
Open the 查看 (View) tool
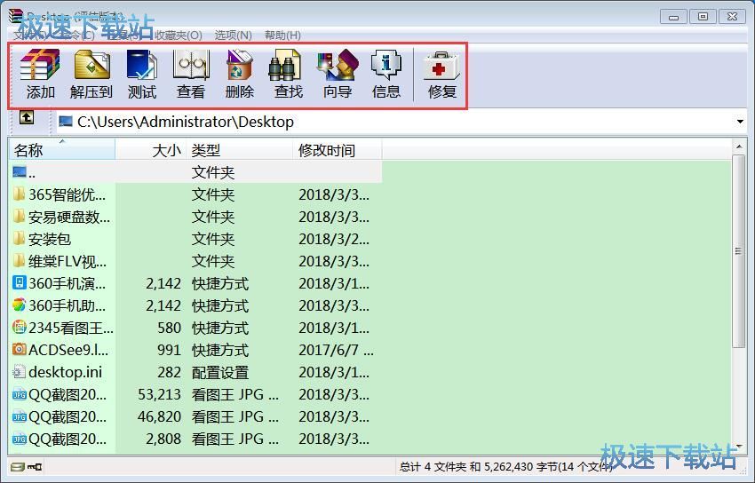click(191, 74)
